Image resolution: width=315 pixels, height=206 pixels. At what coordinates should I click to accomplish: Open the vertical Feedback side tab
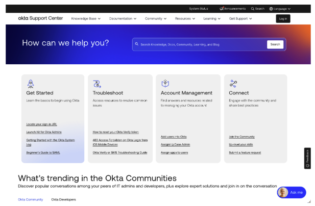coord(307,158)
